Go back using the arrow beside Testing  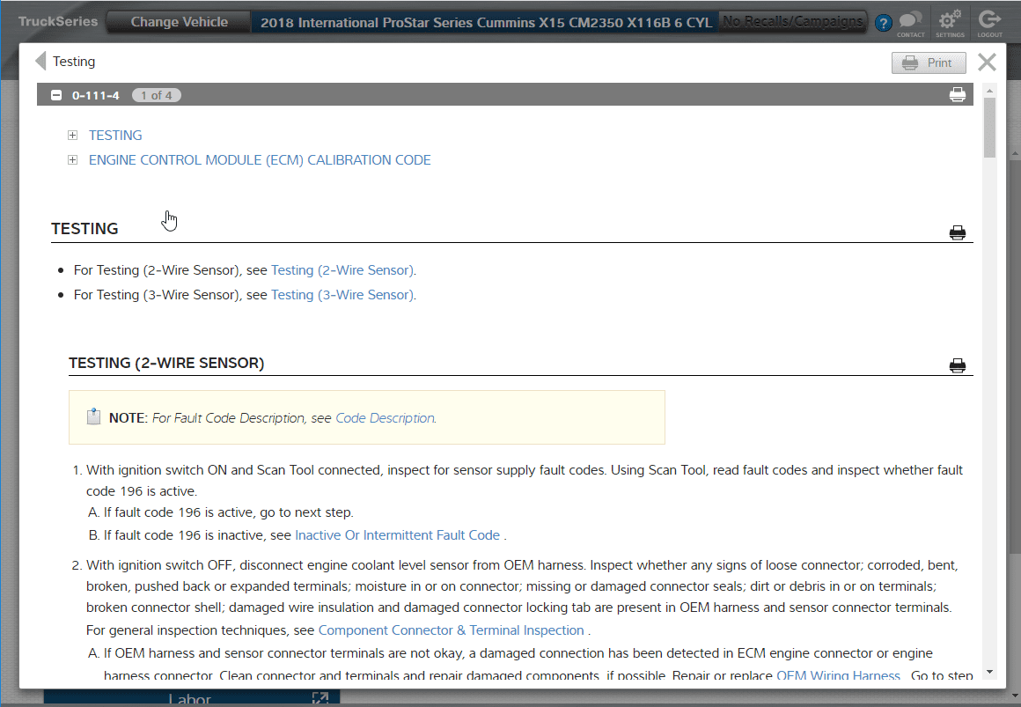40,62
